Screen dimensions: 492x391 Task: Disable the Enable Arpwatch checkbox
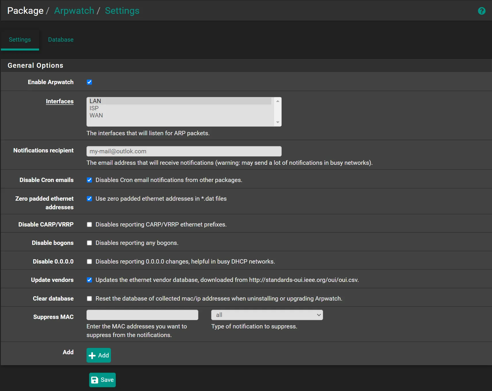point(89,82)
